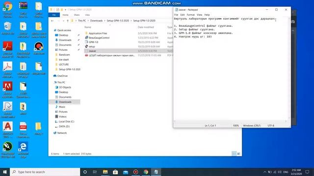This screenshot has height=176, width=314.
Task: Open Notepad View menu
Action: 200,15
